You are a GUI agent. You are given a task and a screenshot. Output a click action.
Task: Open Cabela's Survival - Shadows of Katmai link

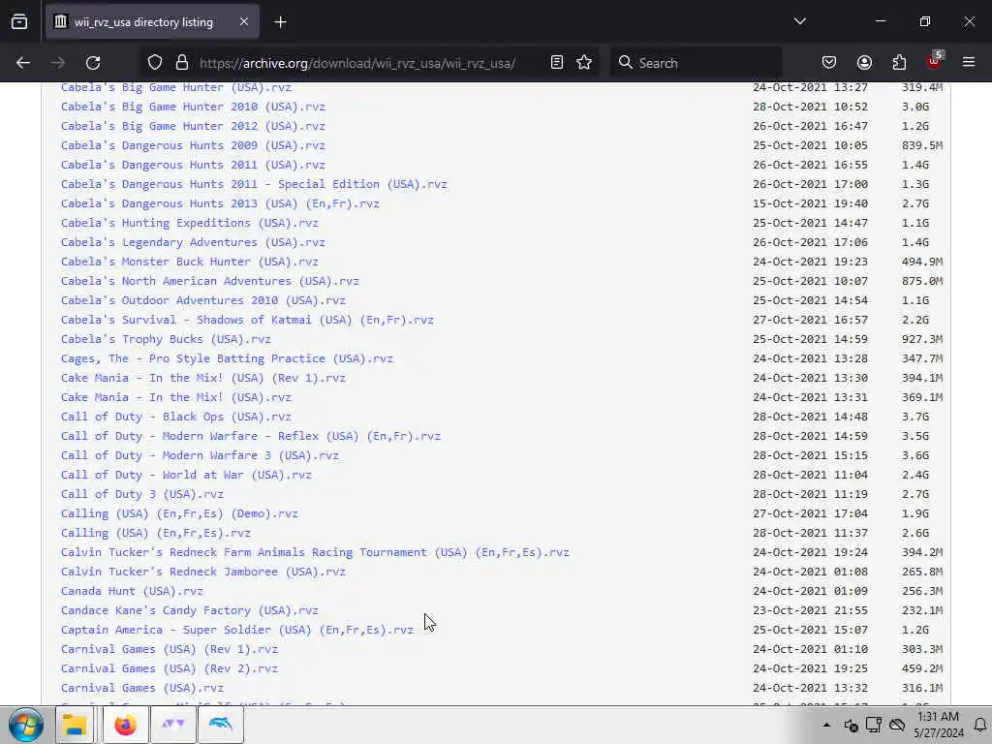click(247, 320)
